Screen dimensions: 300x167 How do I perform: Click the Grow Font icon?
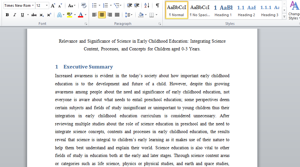click(x=53, y=5)
